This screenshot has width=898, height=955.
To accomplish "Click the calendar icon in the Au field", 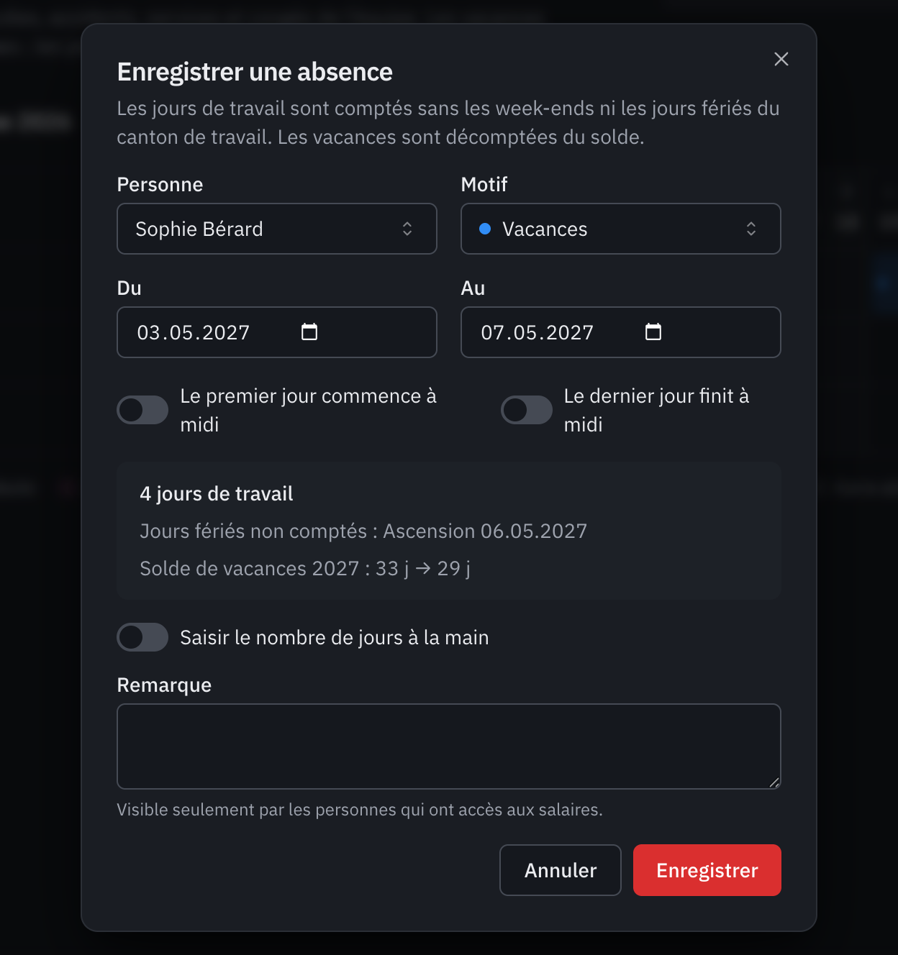I will (653, 332).
